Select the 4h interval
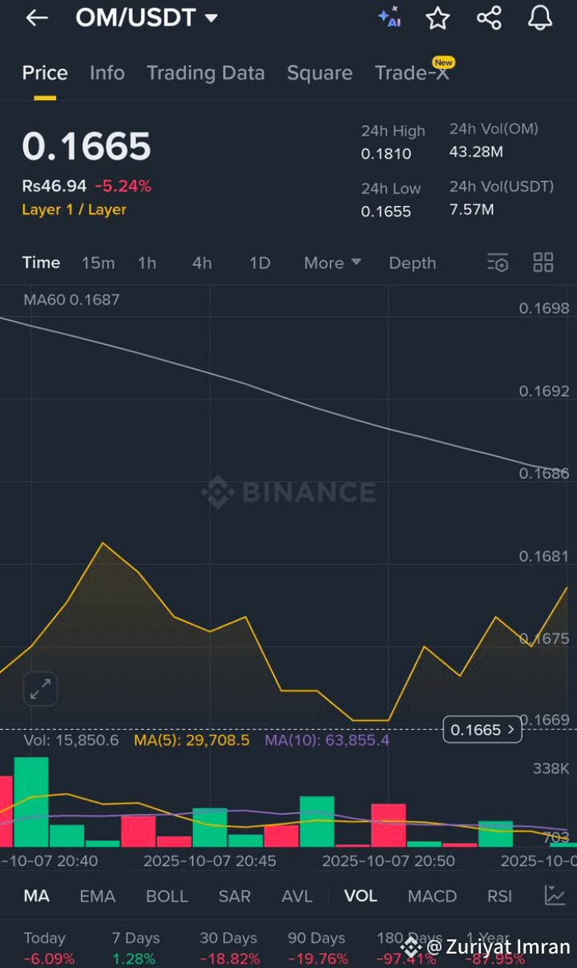The height and width of the screenshot is (968, 577). [202, 263]
